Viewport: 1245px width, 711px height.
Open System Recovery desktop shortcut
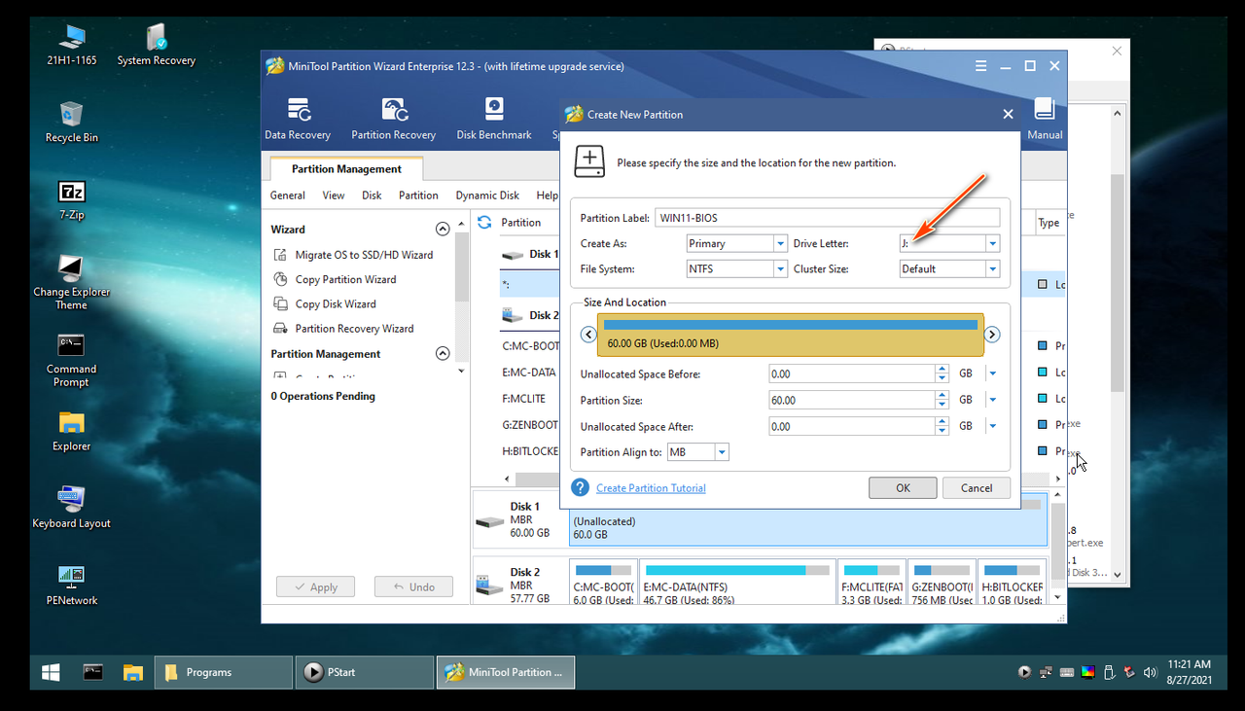(157, 45)
